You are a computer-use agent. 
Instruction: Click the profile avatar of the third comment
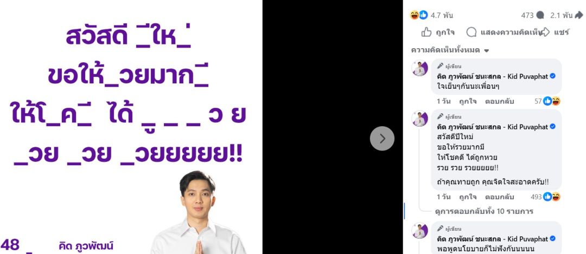(419, 231)
